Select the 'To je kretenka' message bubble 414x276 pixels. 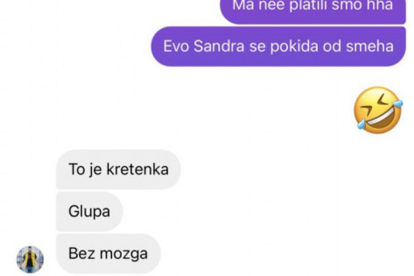click(119, 169)
